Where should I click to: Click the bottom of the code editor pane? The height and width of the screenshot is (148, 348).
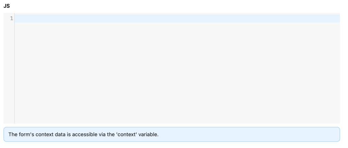(177, 121)
